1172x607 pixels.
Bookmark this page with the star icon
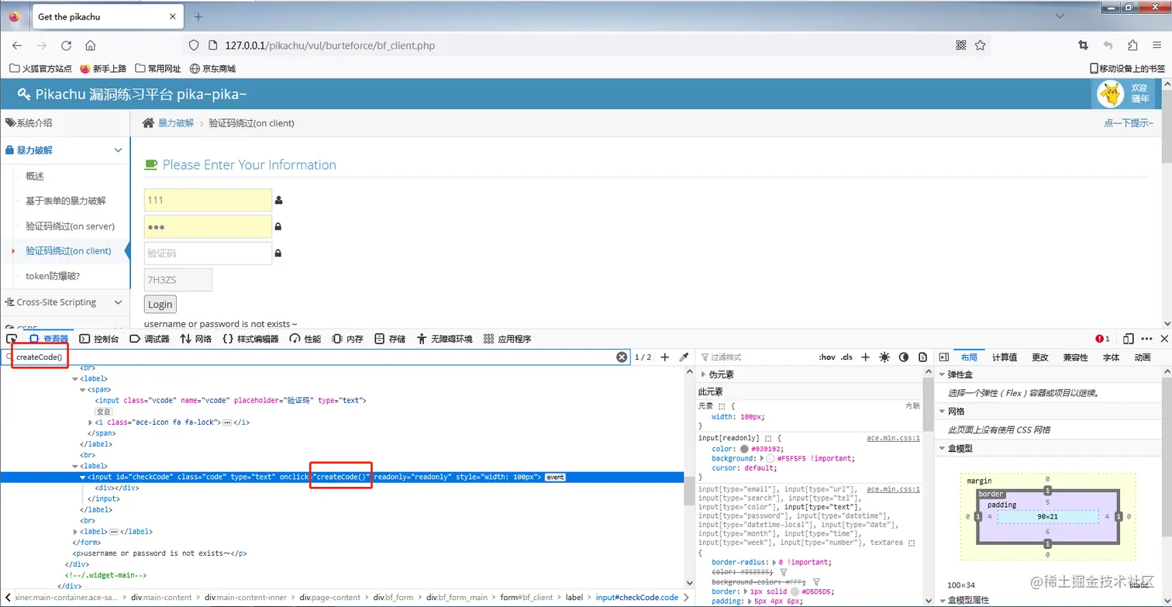(981, 45)
